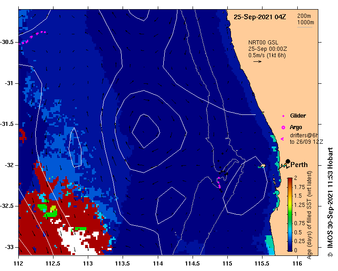Click the latitude axis label -32
The width and height of the screenshot is (338, 271).
click(9, 165)
